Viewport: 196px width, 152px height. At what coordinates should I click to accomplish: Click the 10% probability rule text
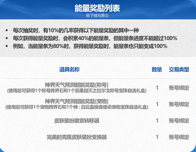click(x=76, y=30)
